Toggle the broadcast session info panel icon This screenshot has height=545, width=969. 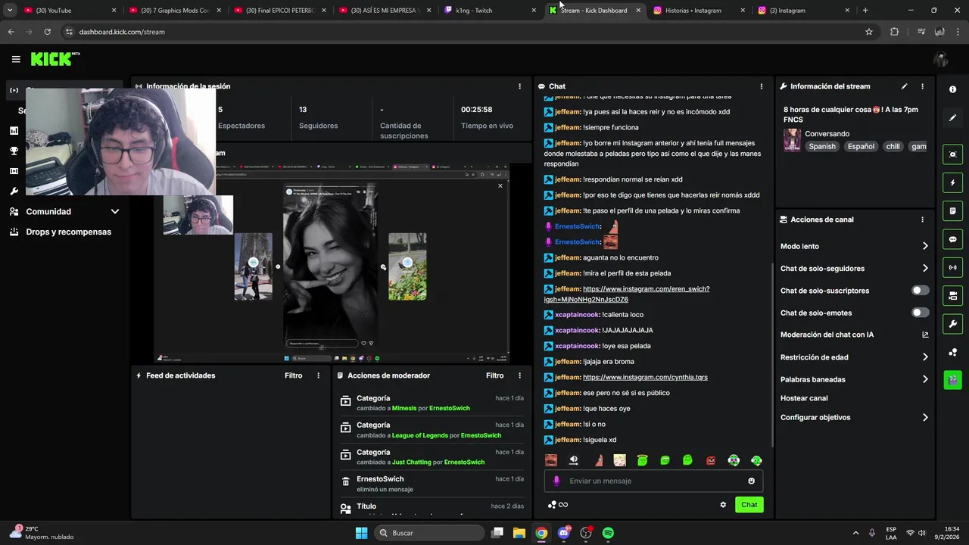952,267
